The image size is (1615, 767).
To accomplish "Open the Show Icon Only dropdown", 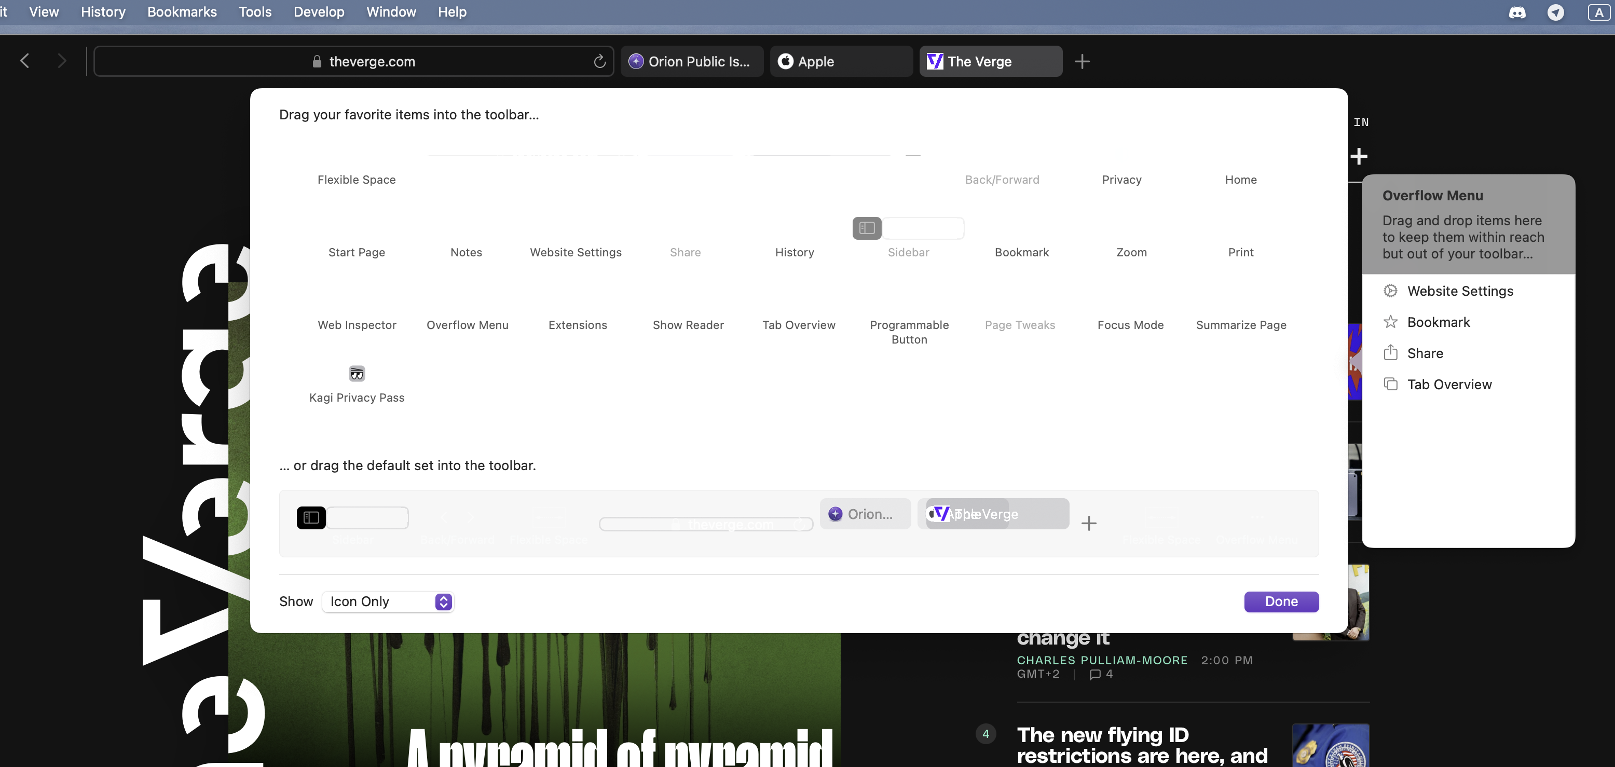I will pyautogui.click(x=388, y=601).
